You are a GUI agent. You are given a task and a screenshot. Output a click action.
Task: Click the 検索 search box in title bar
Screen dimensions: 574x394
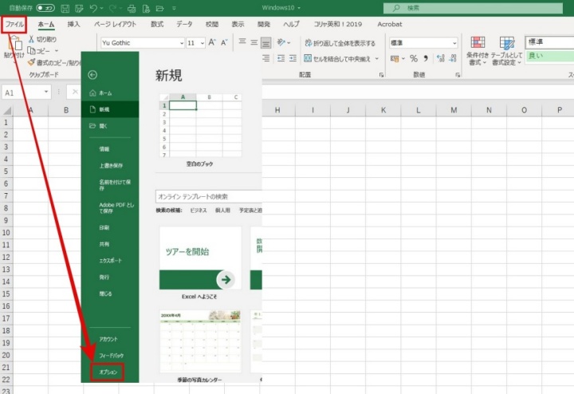[x=473, y=8]
